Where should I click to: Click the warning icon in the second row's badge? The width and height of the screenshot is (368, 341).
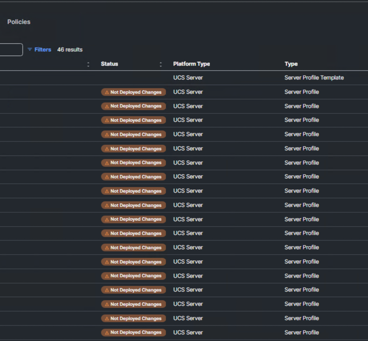point(106,106)
